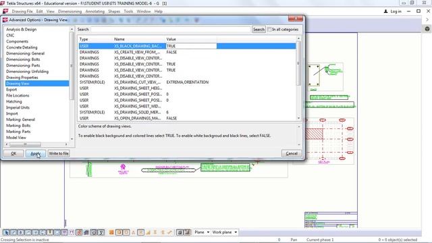Screen dimensions: 432x243
Task: Select the Dimensioning: General category
Action: click(25, 53)
